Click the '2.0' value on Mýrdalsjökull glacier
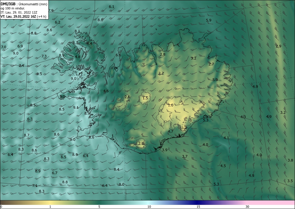Image resolution: width=295 pixels, height=209 pixels. [x=141, y=143]
